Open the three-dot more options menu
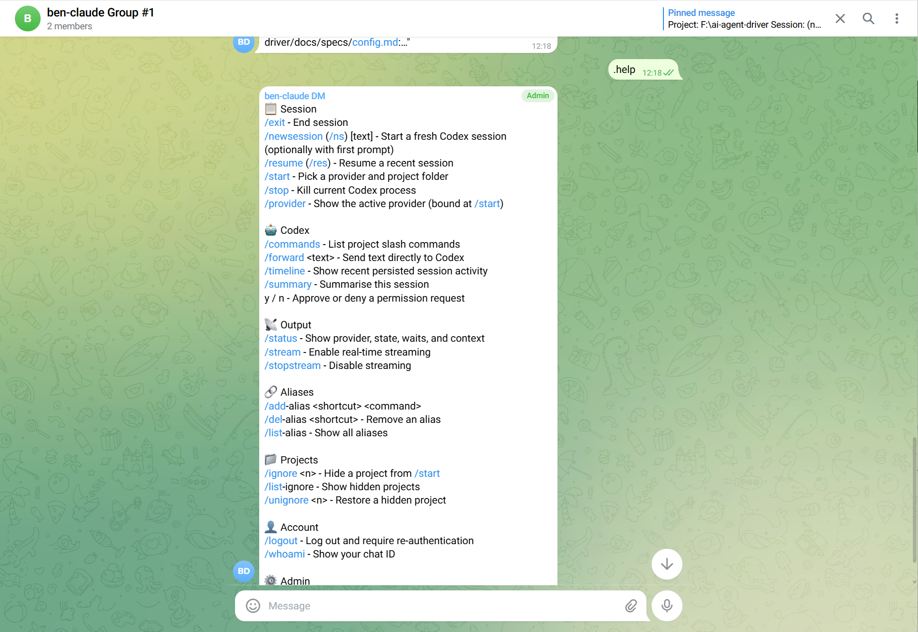 [x=897, y=18]
